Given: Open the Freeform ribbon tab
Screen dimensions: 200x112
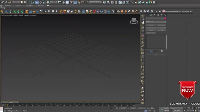Looking at the screenshot, I should point(8,6).
